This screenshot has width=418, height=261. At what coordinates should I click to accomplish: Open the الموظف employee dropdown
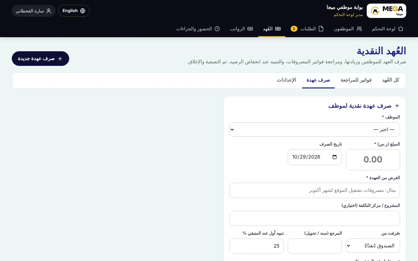coord(315,130)
